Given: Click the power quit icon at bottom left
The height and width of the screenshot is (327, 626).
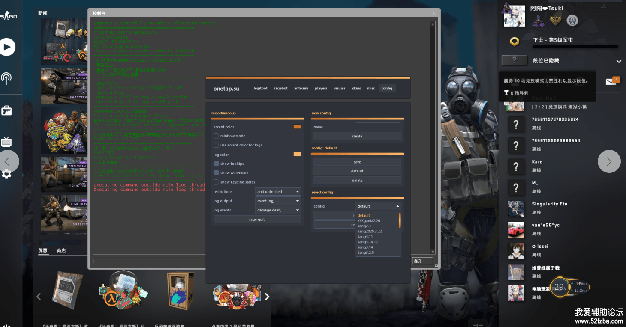Looking at the screenshot, I should 6,325.
